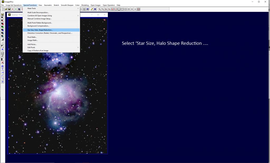This screenshot has height=163, width=270.
Task: Select Star Size, Halo, Shape Reduction
Action: [x=51, y=30]
